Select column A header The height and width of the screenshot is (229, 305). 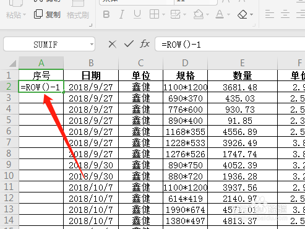click(41, 63)
